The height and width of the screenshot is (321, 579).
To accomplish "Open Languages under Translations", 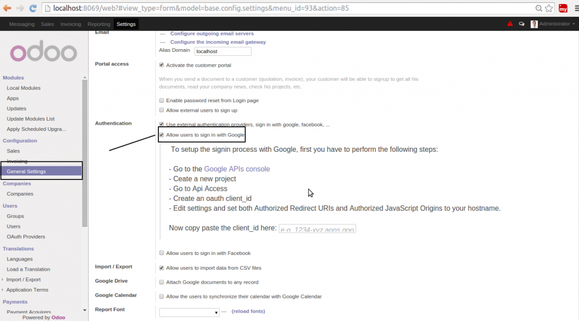I will point(20,259).
